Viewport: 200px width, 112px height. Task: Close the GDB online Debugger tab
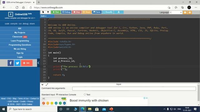click(x=34, y=2)
